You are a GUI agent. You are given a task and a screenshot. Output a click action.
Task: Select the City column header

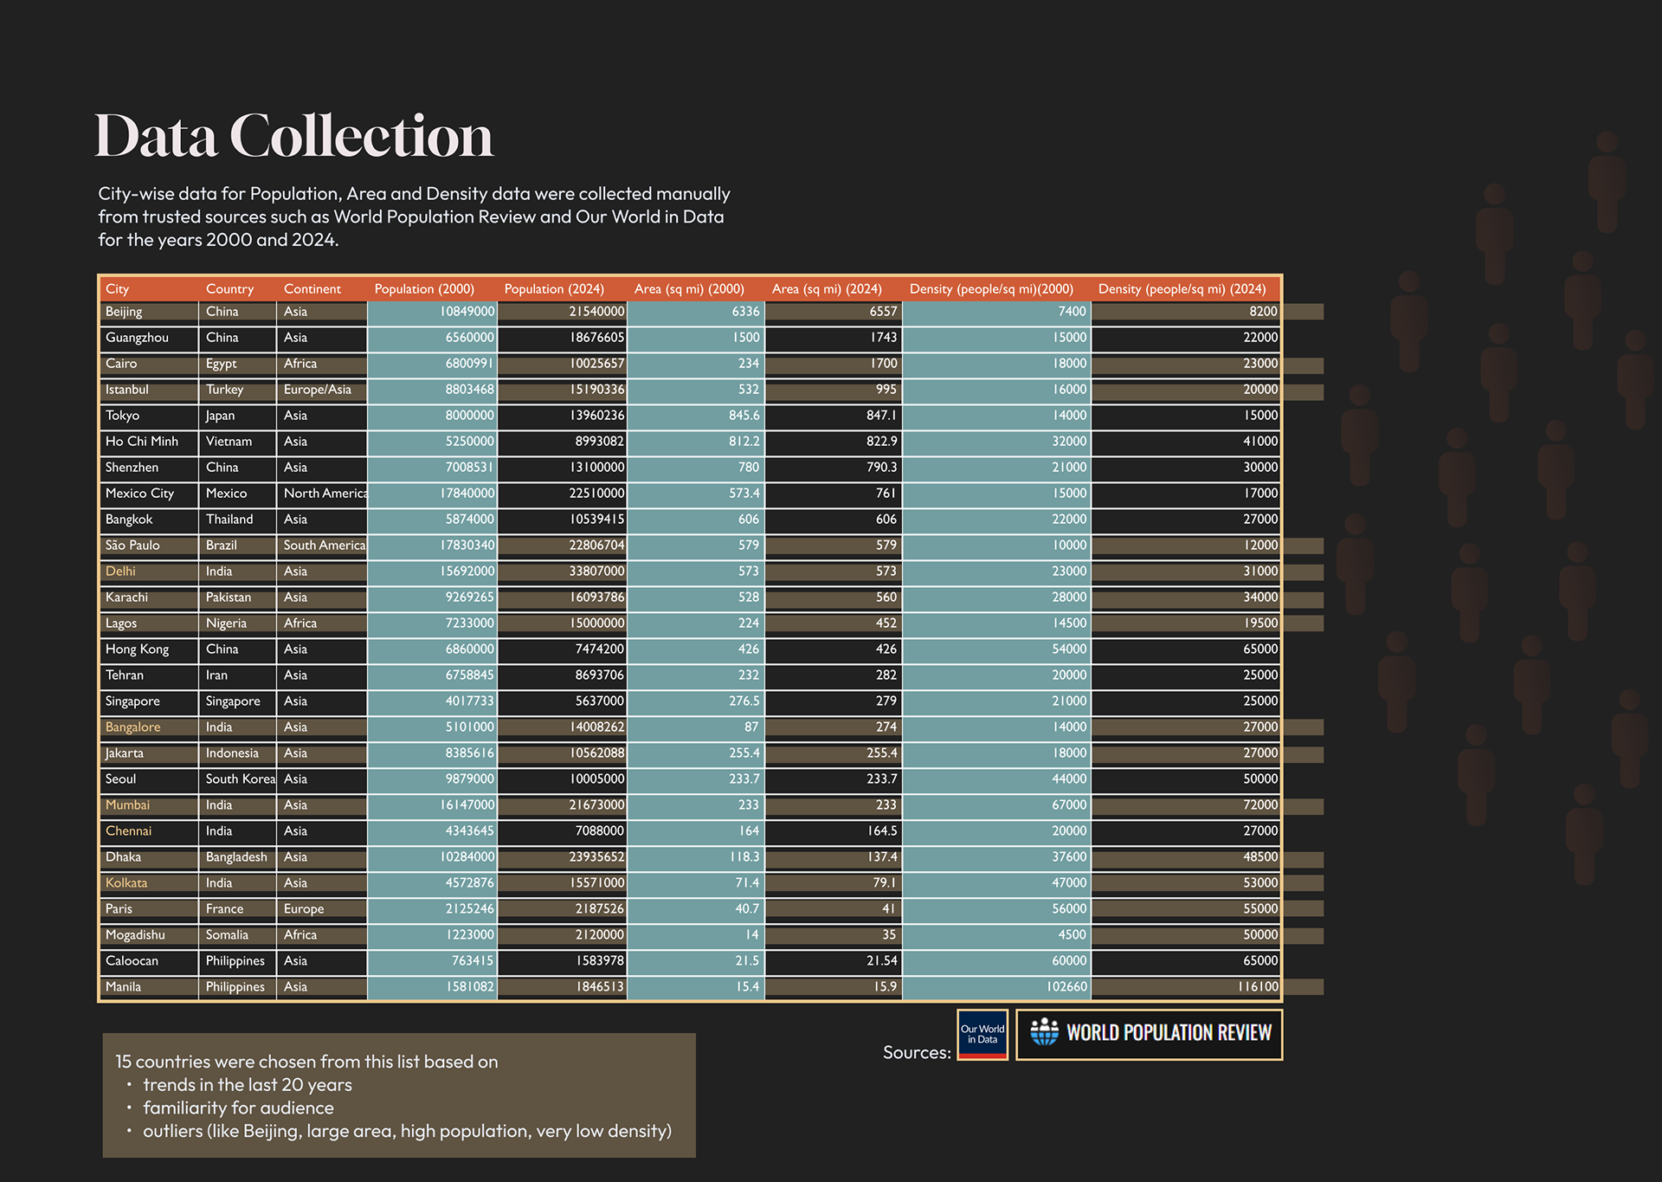[118, 289]
